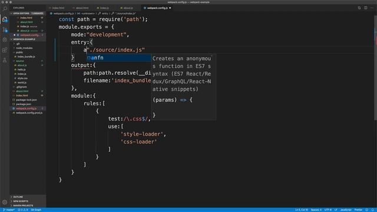The width and height of the screenshot is (377, 212).
Task: Click the unsaved dot on webpack.config.js tab
Action: (x=170, y=8)
